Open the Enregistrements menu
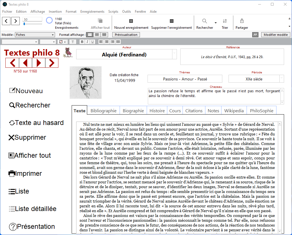The width and height of the screenshot is (292, 235). (x=92, y=12)
